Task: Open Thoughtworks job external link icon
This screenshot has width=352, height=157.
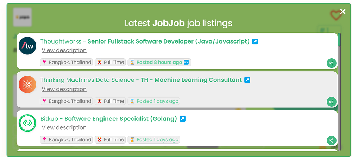Action: click(x=256, y=41)
